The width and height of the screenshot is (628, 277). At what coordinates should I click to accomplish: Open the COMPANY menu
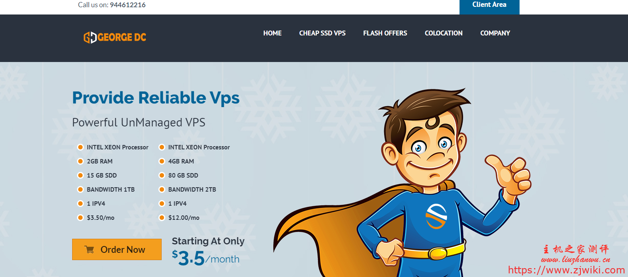[x=495, y=33]
